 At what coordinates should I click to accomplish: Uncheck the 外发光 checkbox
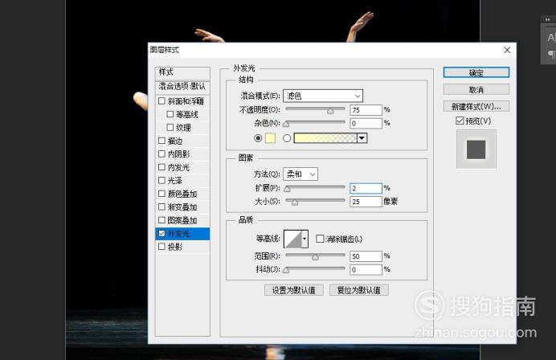coord(161,233)
